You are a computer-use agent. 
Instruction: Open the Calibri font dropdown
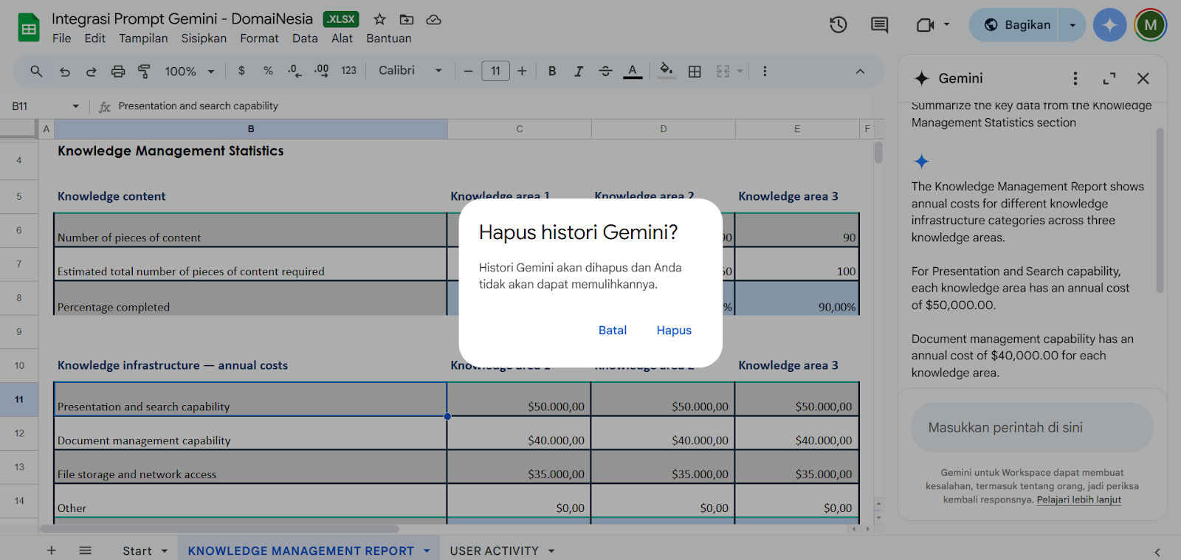point(410,71)
